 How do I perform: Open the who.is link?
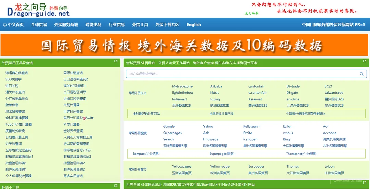[x=288, y=133]
